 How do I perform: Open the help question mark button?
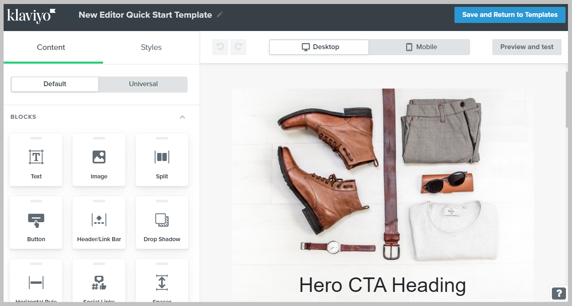point(559,293)
